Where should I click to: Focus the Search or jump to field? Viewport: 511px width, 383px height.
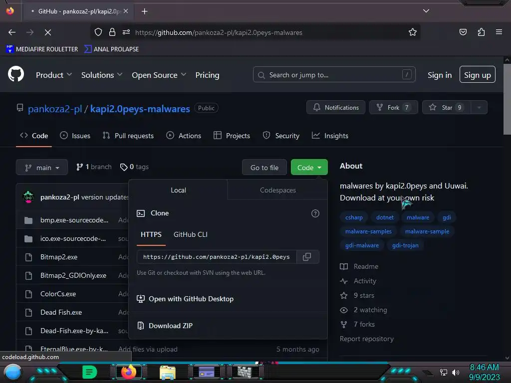pyautogui.click(x=334, y=75)
